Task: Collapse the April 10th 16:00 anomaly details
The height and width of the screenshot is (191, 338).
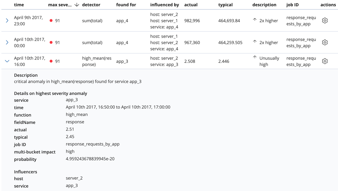Action: (7, 61)
